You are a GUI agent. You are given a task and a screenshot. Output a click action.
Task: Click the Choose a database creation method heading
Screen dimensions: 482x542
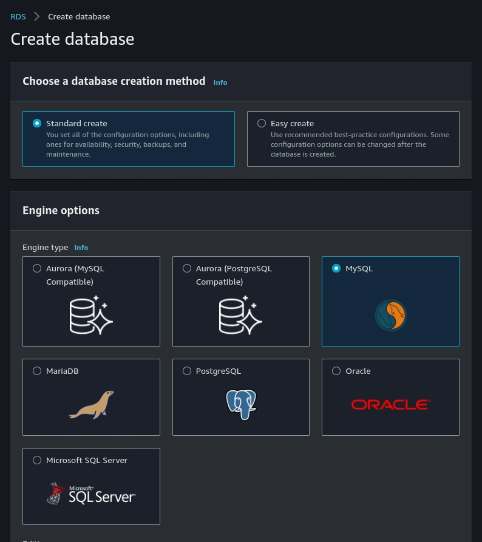coord(114,81)
